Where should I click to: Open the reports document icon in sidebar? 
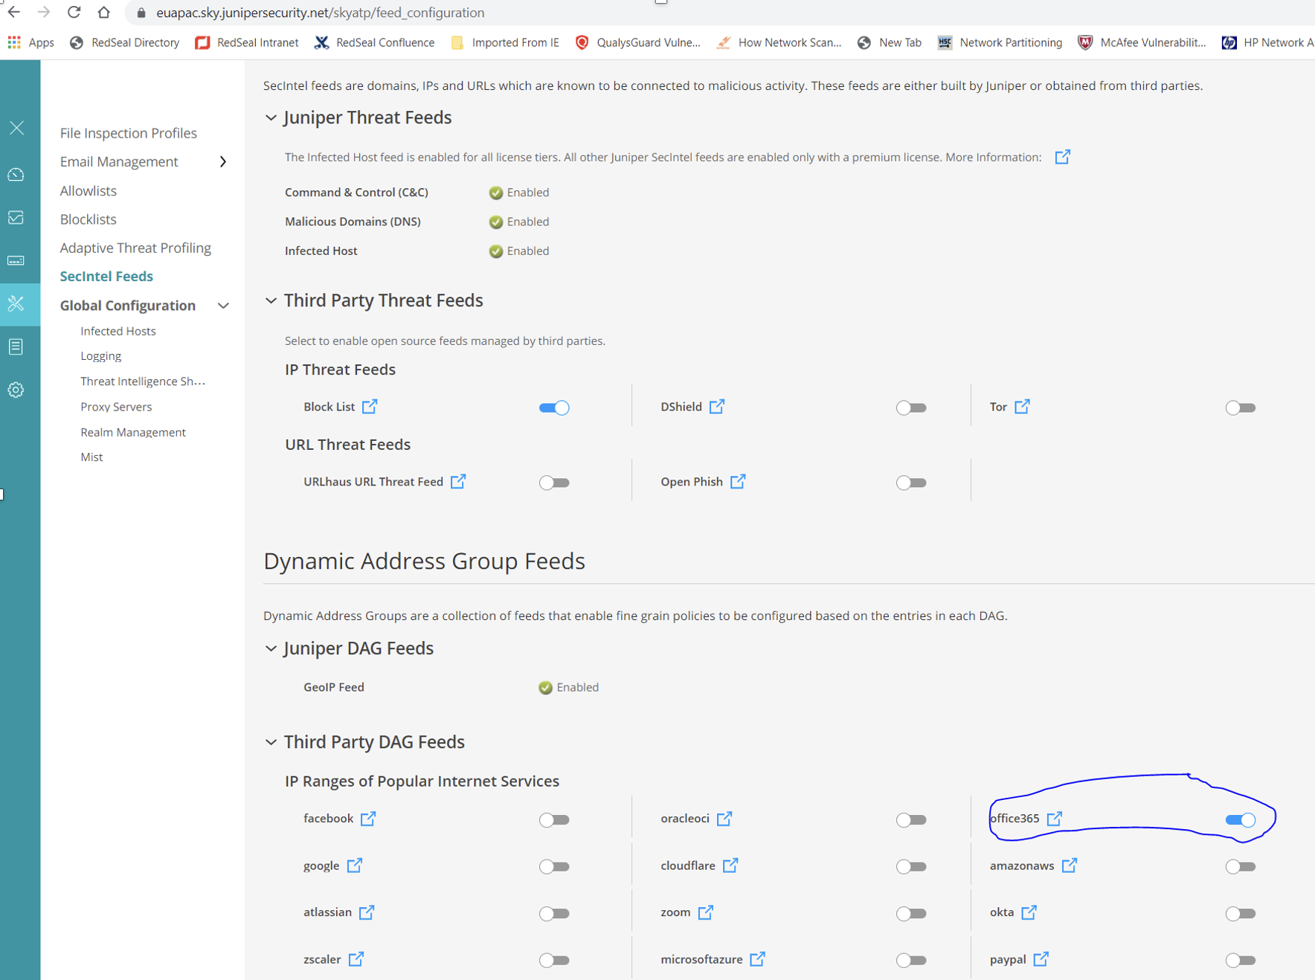16,346
